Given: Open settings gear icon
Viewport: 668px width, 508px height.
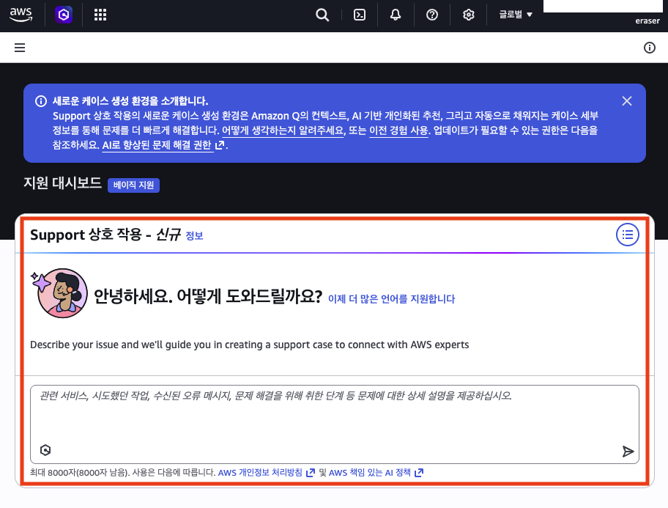Looking at the screenshot, I should coord(469,15).
